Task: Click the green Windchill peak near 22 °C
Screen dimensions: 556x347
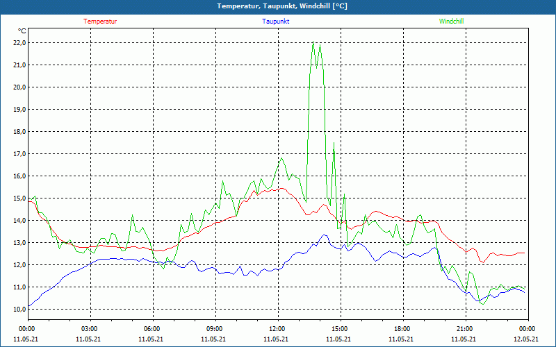Action: (x=313, y=42)
